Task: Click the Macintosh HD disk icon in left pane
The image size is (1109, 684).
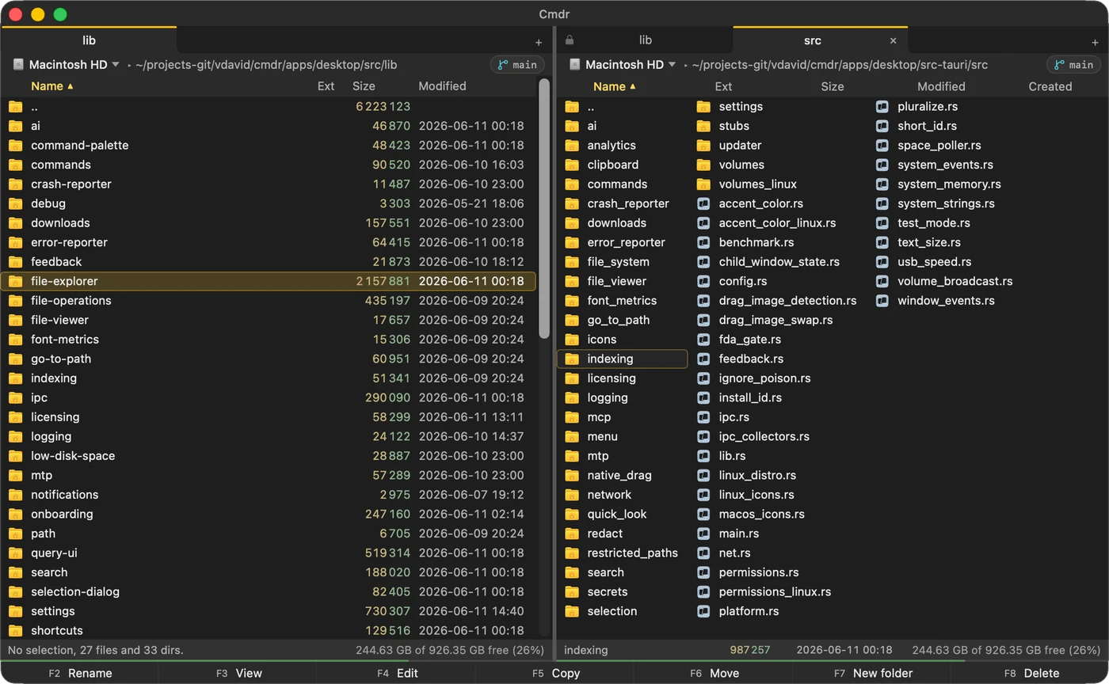Action: [x=19, y=65]
